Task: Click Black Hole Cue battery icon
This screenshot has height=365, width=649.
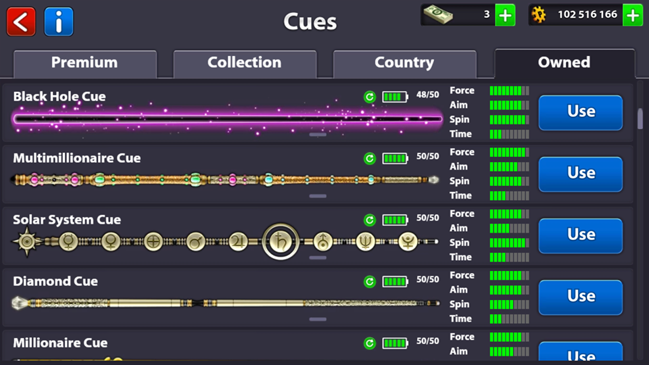Action: [395, 97]
